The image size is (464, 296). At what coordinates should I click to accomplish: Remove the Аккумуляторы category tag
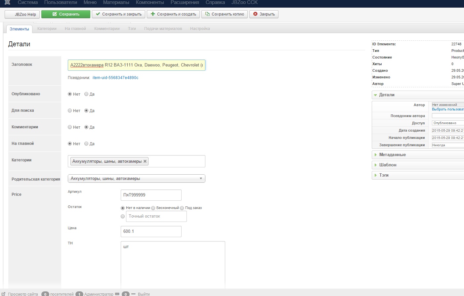point(145,161)
